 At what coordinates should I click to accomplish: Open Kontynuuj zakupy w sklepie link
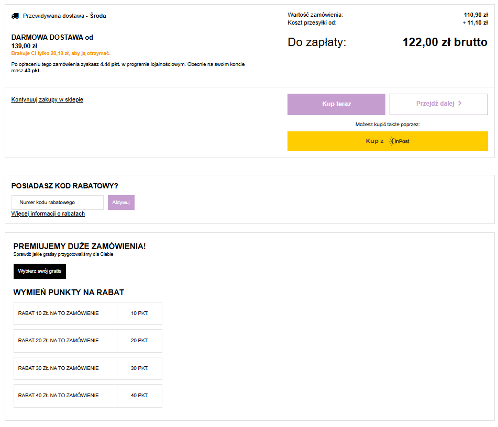pyautogui.click(x=47, y=99)
